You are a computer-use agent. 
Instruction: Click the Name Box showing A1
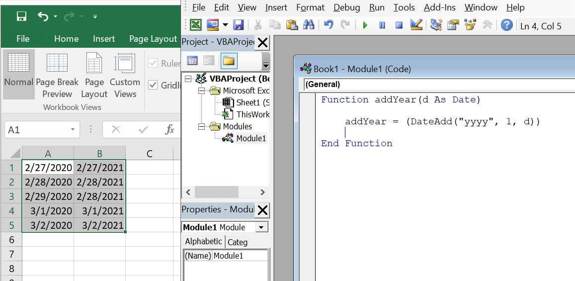point(37,130)
